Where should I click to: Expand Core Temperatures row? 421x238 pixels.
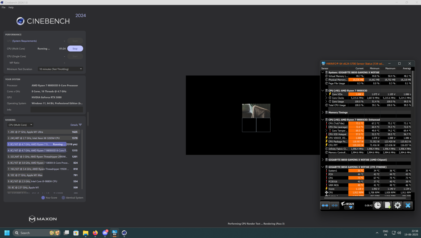pyautogui.click(x=326, y=131)
